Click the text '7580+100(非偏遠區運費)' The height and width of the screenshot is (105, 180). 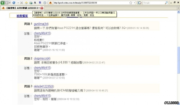(x=50, y=74)
